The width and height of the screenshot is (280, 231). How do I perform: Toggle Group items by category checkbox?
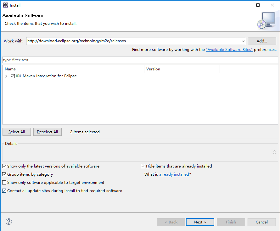point(4,174)
